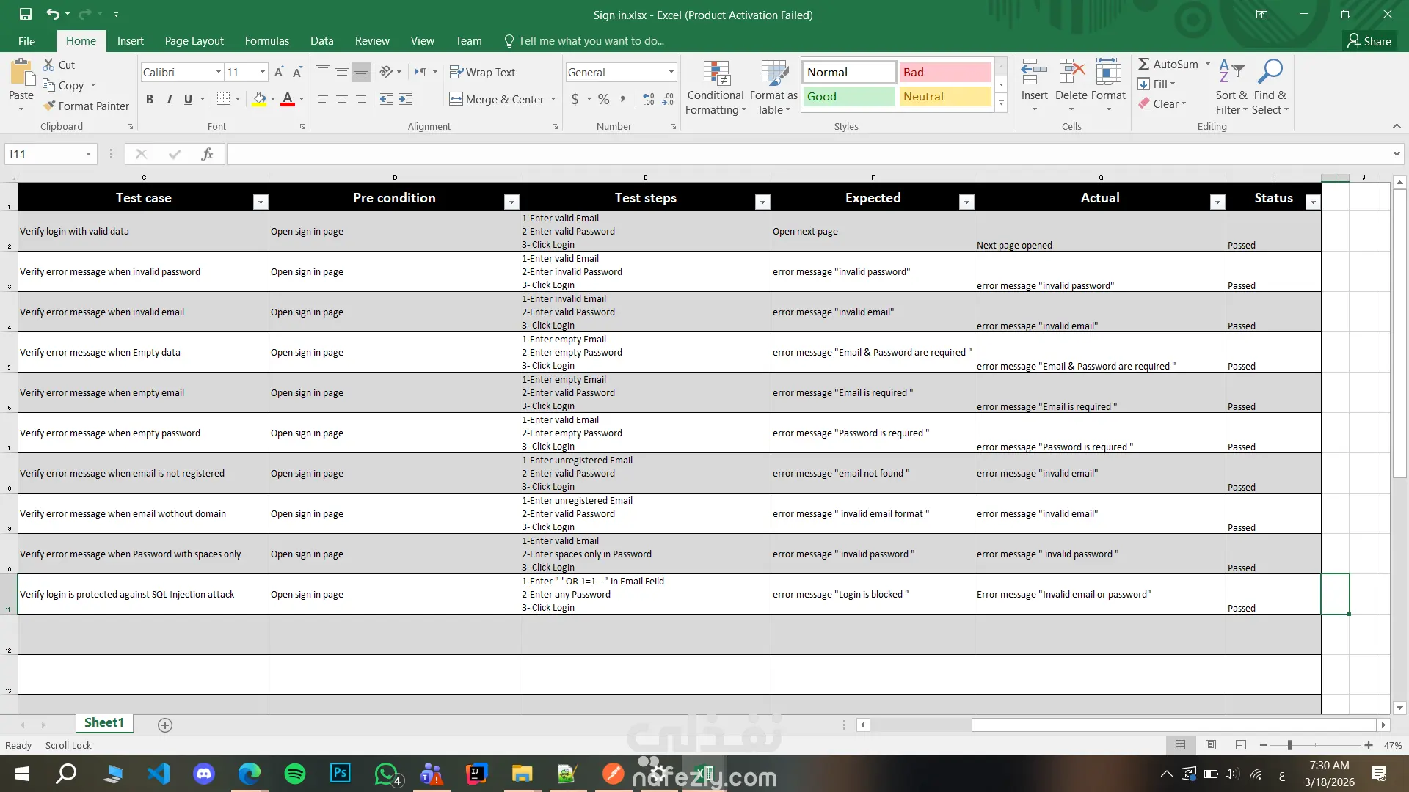Open the Page Layout ribbon tab

(194, 41)
